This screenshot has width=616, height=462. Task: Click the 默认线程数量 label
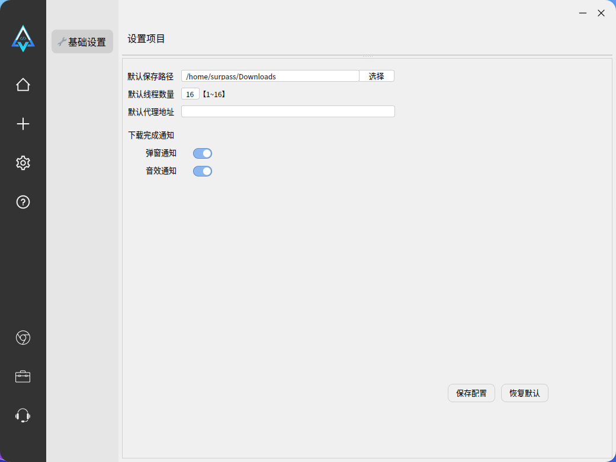[x=151, y=94]
